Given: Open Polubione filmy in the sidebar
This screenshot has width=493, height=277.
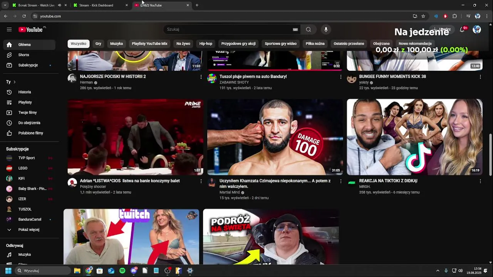Looking at the screenshot, I should [x=29, y=133].
